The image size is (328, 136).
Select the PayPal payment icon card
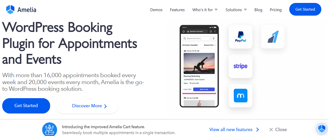click(x=241, y=37)
